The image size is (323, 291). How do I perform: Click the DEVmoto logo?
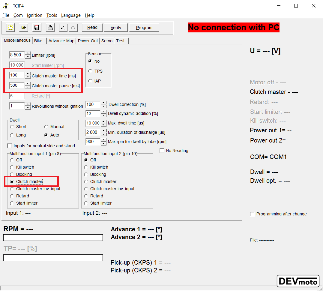click(298, 281)
